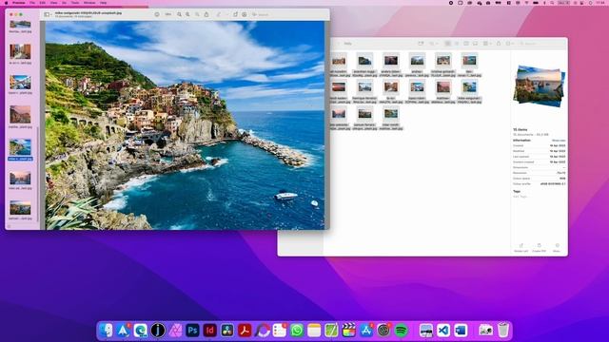Screen dimensions: 609x342
Task: Launch Affinity Photo from the Dock
Action: [175, 331]
